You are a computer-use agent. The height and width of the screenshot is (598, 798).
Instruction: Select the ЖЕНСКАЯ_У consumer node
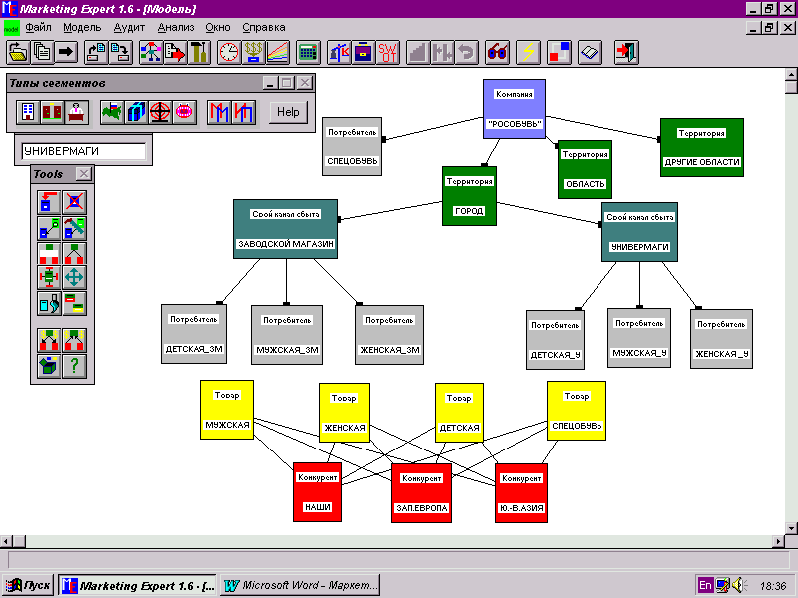point(721,339)
